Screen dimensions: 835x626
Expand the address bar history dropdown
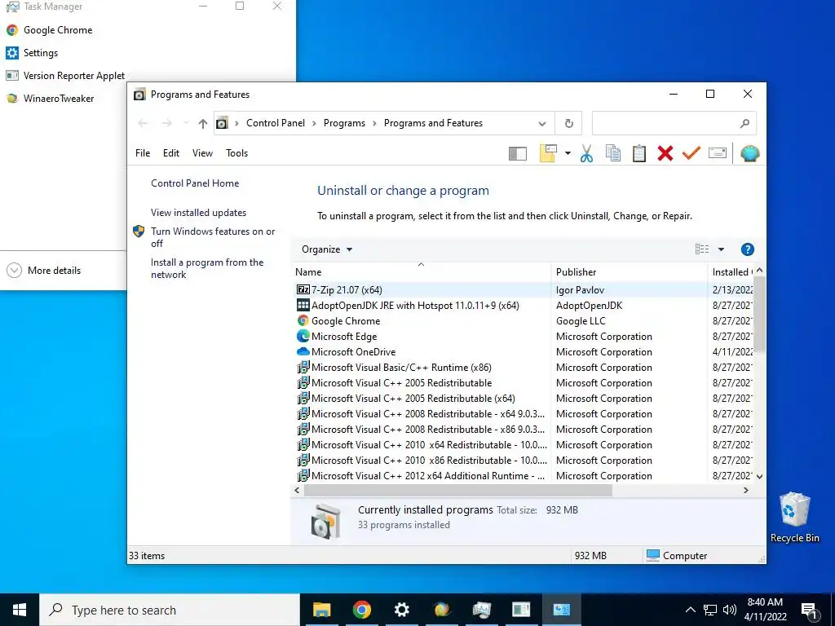(542, 124)
